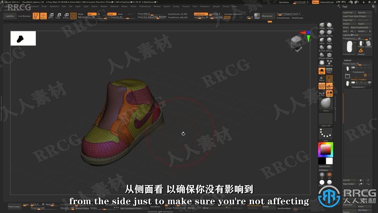Viewport: 378px width, 213px height.
Task: Select the CurveTube brush
Action: click(x=322, y=63)
